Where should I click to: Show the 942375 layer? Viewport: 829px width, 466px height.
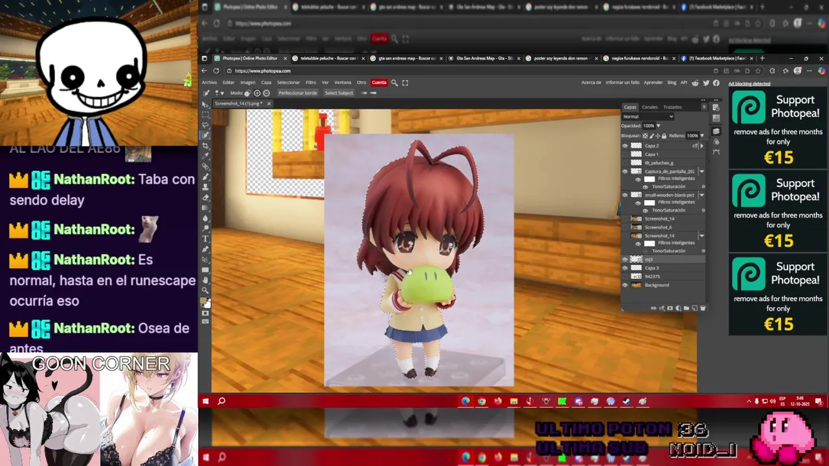pos(625,276)
